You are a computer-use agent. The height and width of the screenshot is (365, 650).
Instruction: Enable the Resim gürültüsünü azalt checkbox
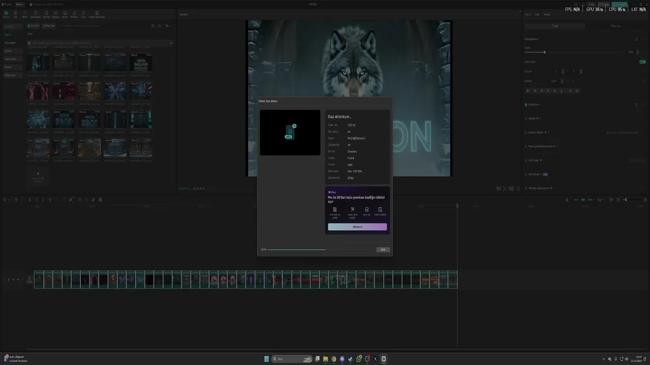(526, 147)
